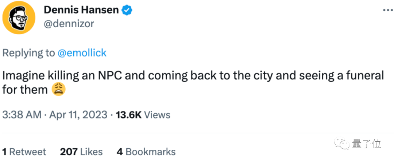This screenshot has height=161, width=394.
Task: Click the 4 Bookmarks count
Action: (146, 152)
